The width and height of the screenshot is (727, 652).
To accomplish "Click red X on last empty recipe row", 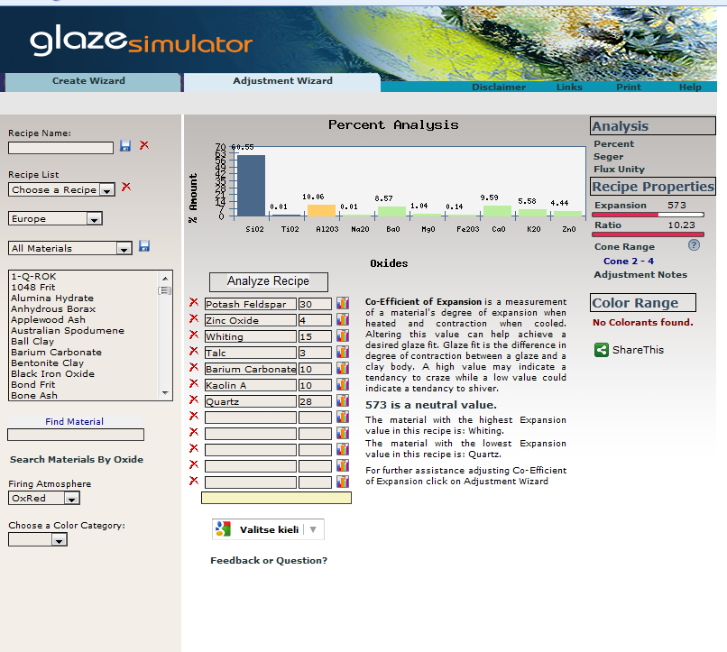I will point(194,481).
